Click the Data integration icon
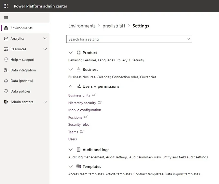219x184 pixels. [6, 70]
